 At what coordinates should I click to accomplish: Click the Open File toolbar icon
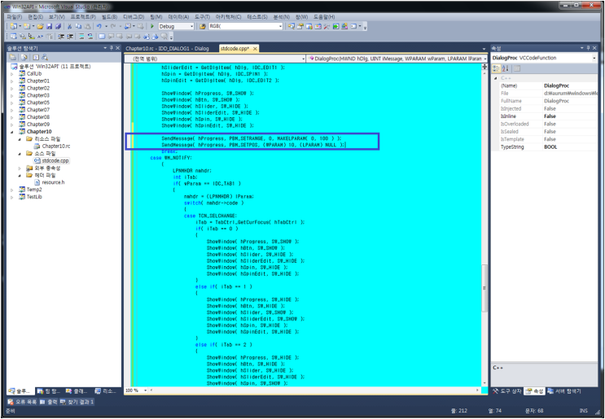pyautogui.click(x=40, y=26)
